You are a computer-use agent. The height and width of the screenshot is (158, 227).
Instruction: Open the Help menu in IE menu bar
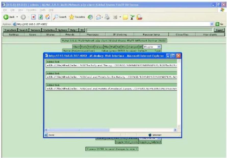pyautogui.click(x=51, y=10)
